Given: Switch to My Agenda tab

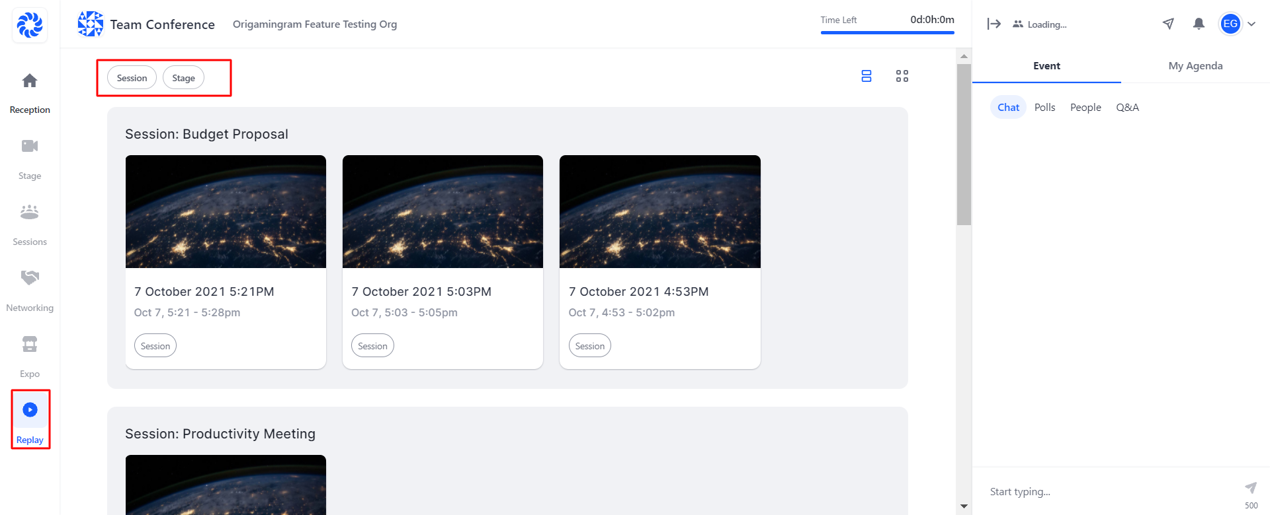Looking at the screenshot, I should 1195,66.
